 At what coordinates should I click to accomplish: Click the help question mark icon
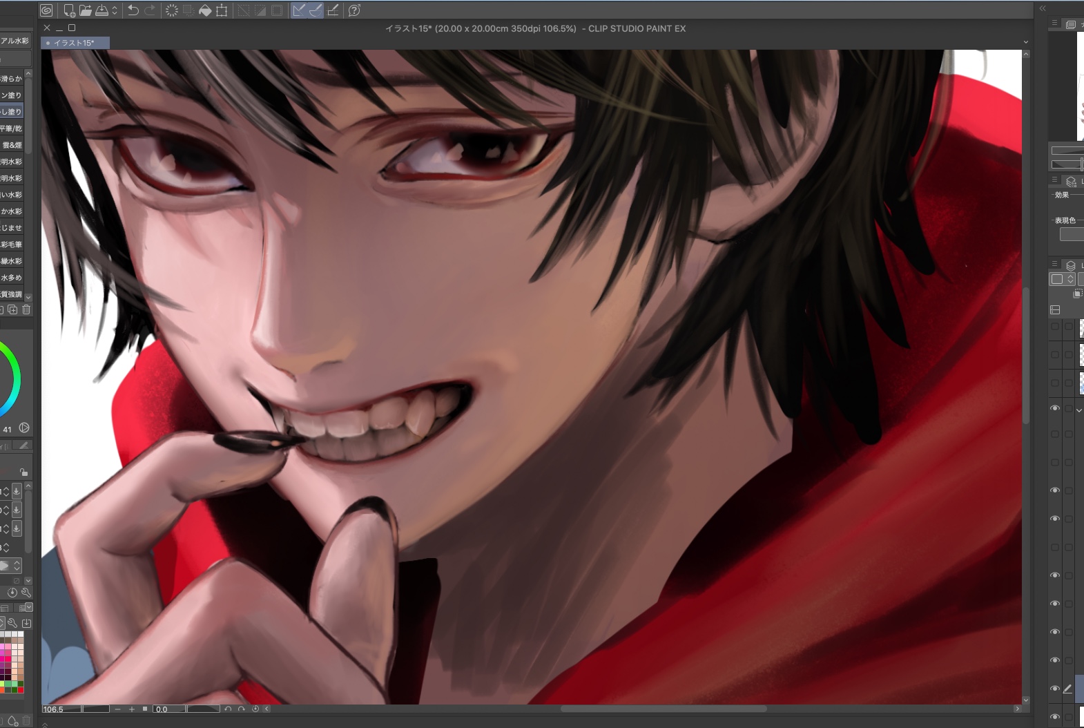[x=354, y=10]
